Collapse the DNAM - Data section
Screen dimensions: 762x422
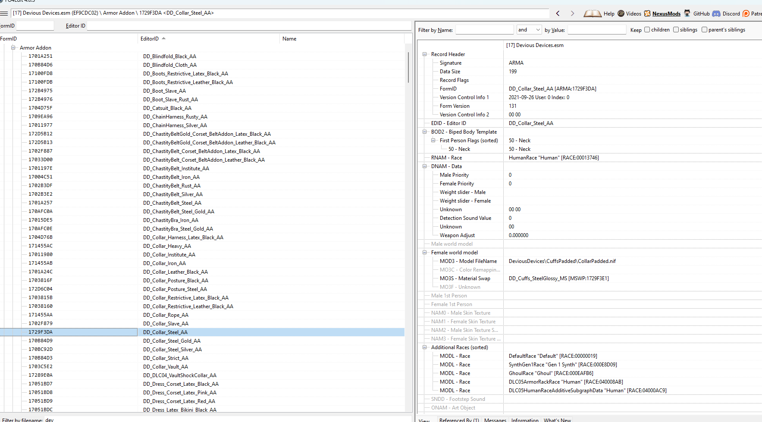(x=424, y=166)
